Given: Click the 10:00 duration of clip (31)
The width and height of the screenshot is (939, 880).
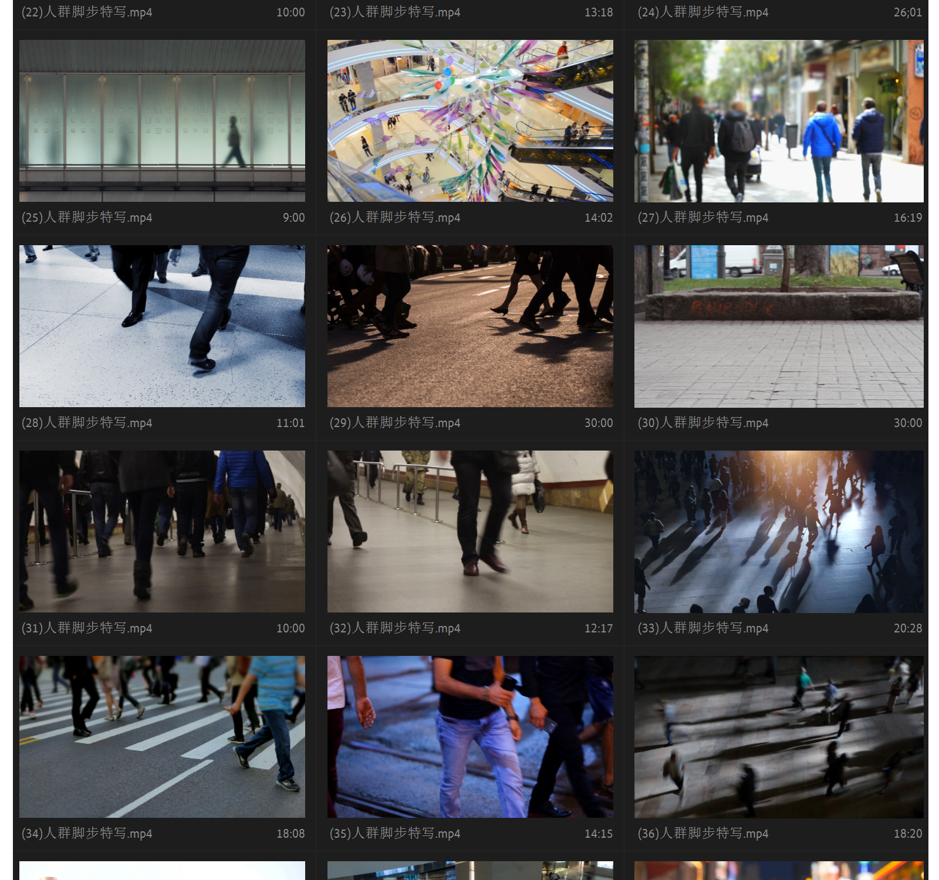Looking at the screenshot, I should tap(291, 628).
